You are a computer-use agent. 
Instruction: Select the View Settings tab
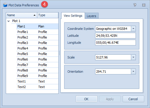point(73,16)
